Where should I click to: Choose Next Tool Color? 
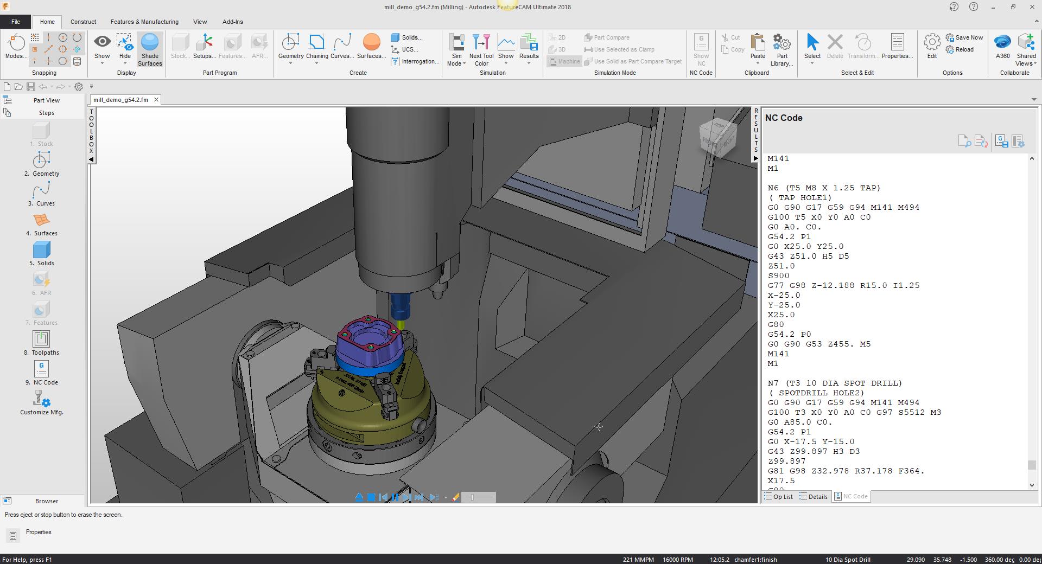[481, 50]
